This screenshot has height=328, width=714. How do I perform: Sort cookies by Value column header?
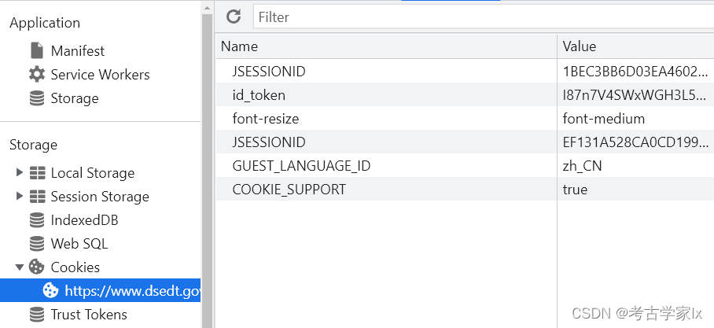[x=634, y=46]
